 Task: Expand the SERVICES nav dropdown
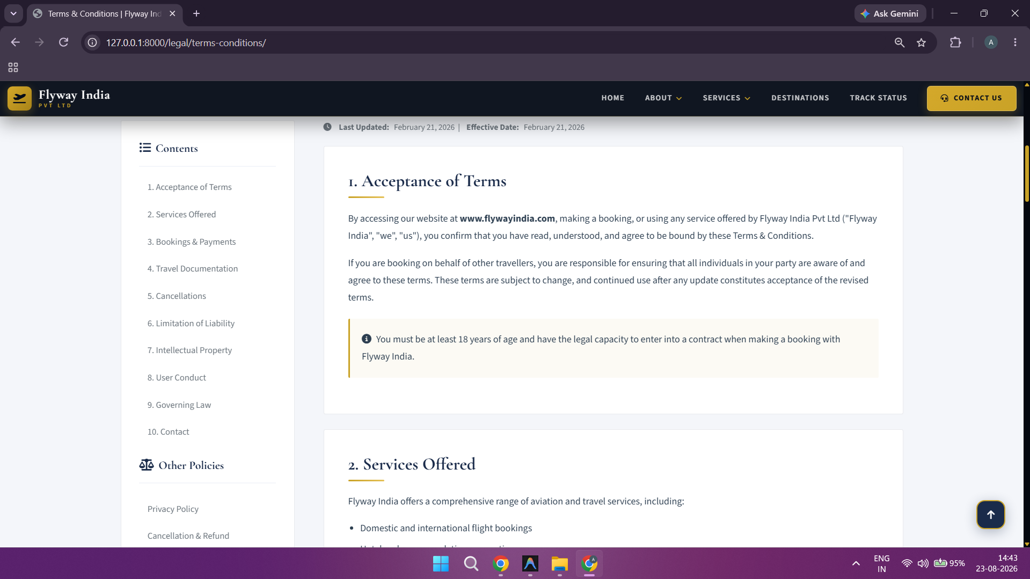727,98
